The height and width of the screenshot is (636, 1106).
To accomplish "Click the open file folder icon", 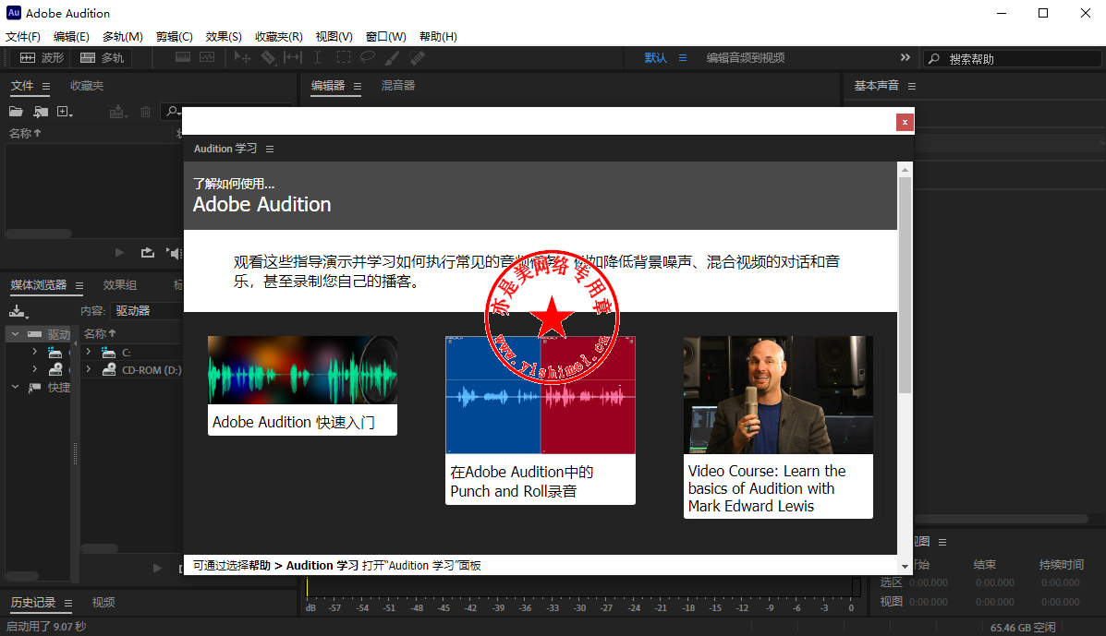I will point(16,112).
